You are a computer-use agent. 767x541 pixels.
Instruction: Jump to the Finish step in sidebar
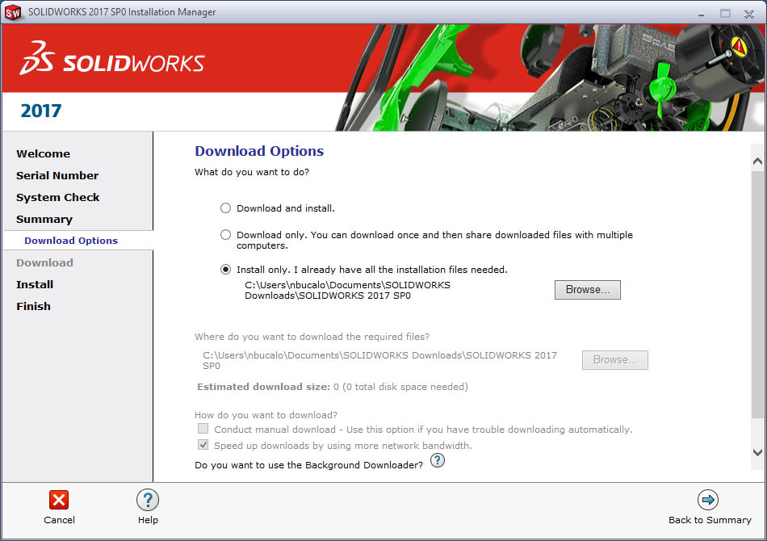tap(33, 307)
